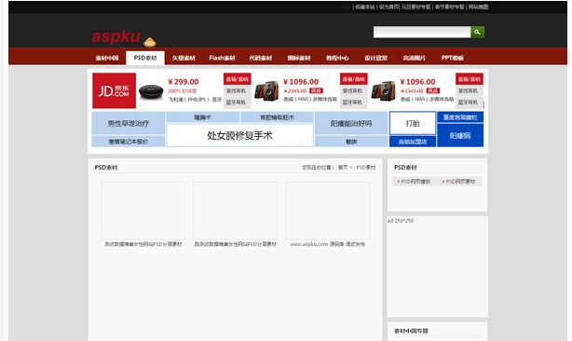Click the 素材中国专题 sidebar heading
Viewport: 572px width, 341px height.
411,331
